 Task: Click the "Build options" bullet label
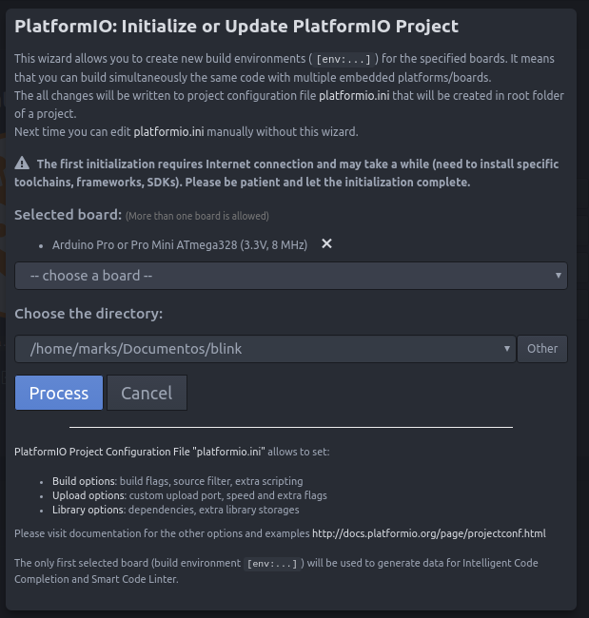pos(84,481)
